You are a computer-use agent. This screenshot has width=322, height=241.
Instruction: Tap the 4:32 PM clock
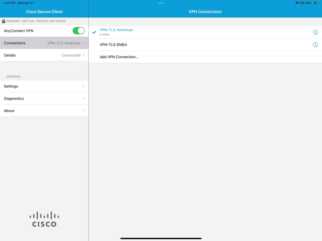[x=10, y=3]
